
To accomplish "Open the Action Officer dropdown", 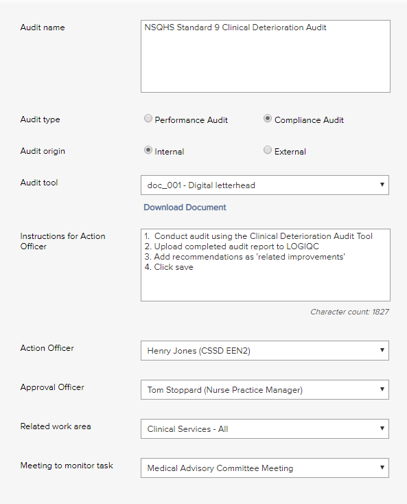I will (x=265, y=350).
